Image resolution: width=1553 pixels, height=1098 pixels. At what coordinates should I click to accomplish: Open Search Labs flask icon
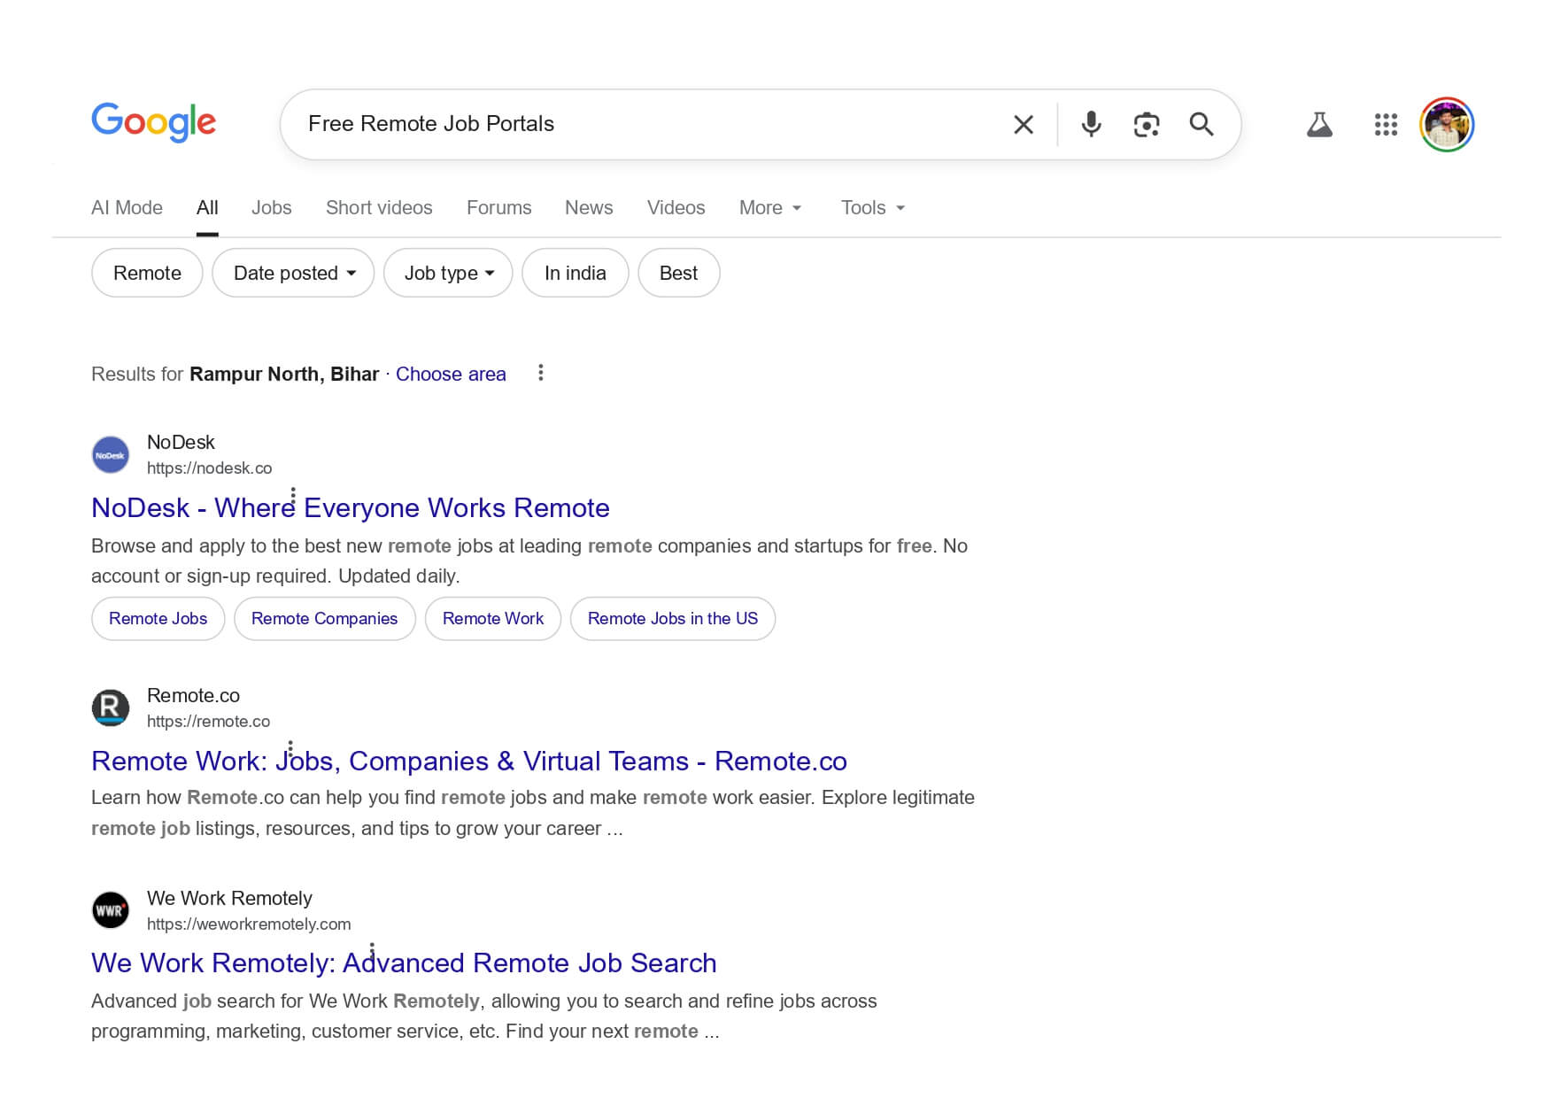[x=1319, y=125]
